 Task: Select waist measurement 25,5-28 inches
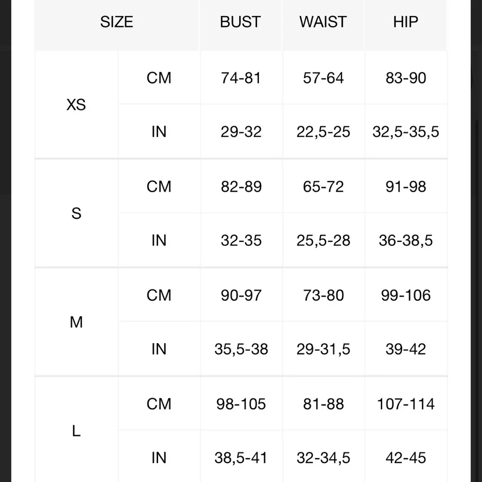(323, 241)
